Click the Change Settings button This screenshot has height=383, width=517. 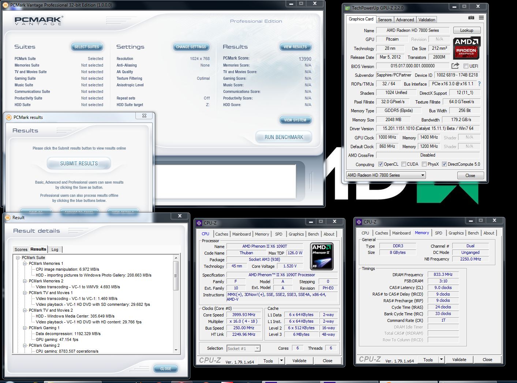191,47
